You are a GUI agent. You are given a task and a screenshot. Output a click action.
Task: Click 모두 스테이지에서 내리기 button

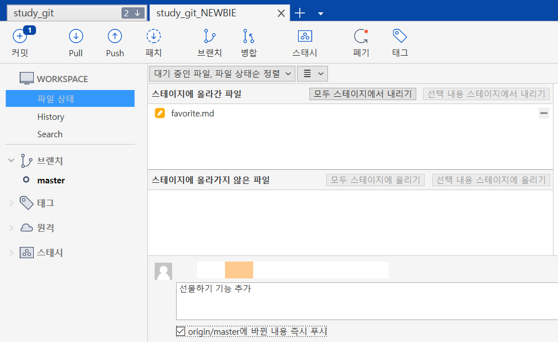(x=363, y=94)
